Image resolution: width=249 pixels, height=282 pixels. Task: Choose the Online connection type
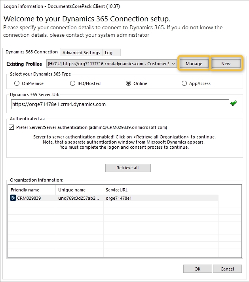(x=129, y=83)
